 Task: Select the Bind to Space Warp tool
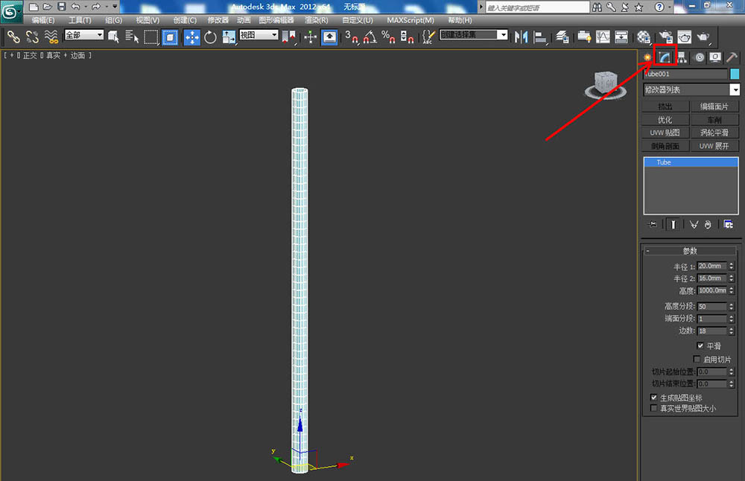[51, 36]
